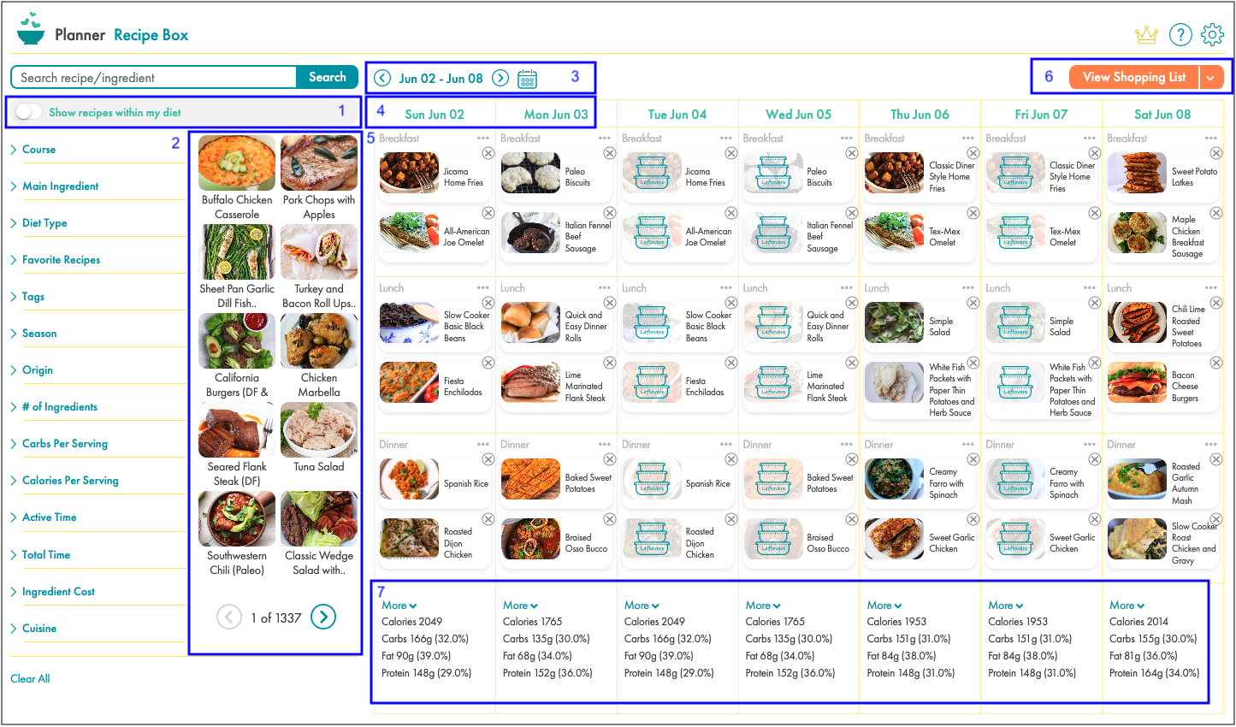Click the Search button
This screenshot has height=727, width=1236.
(328, 77)
